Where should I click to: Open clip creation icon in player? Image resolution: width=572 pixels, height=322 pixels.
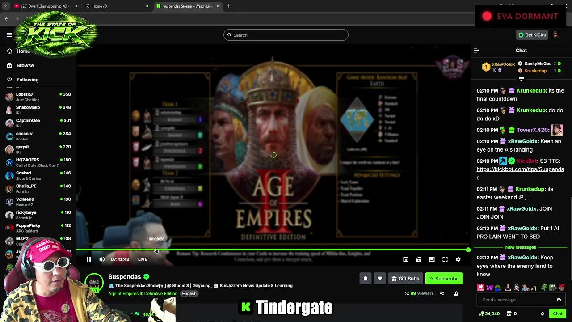[x=419, y=259]
